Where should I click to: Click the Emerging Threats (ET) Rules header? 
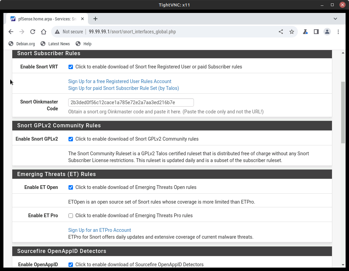click(172, 174)
